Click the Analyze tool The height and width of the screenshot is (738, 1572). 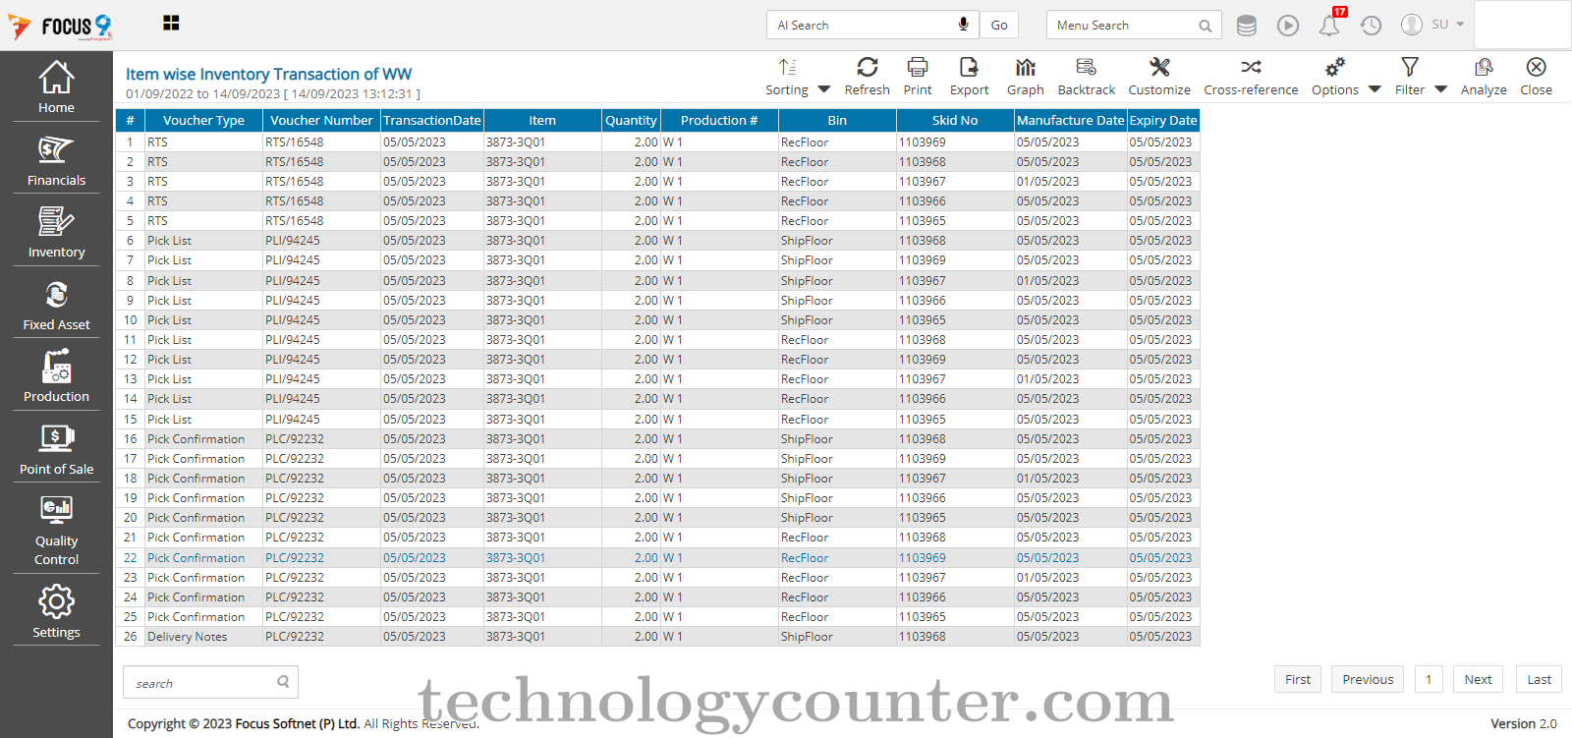1484,76
